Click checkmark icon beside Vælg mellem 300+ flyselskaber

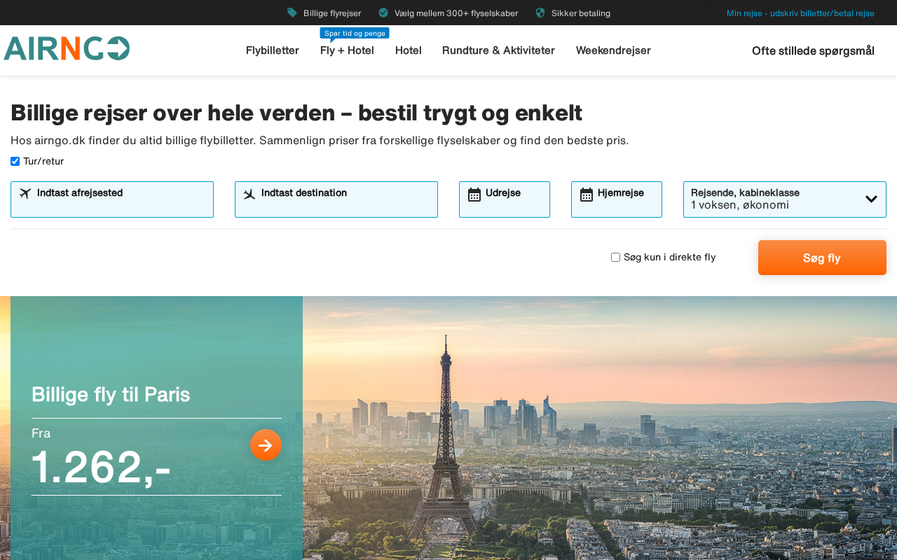pos(383,13)
